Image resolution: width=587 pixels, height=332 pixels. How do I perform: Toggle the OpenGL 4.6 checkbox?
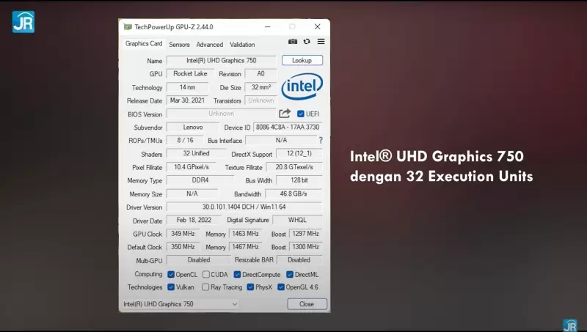(x=281, y=287)
